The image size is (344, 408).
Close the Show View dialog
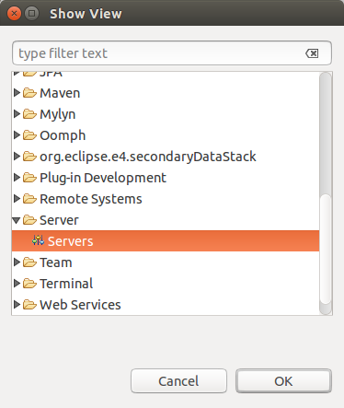pos(14,14)
